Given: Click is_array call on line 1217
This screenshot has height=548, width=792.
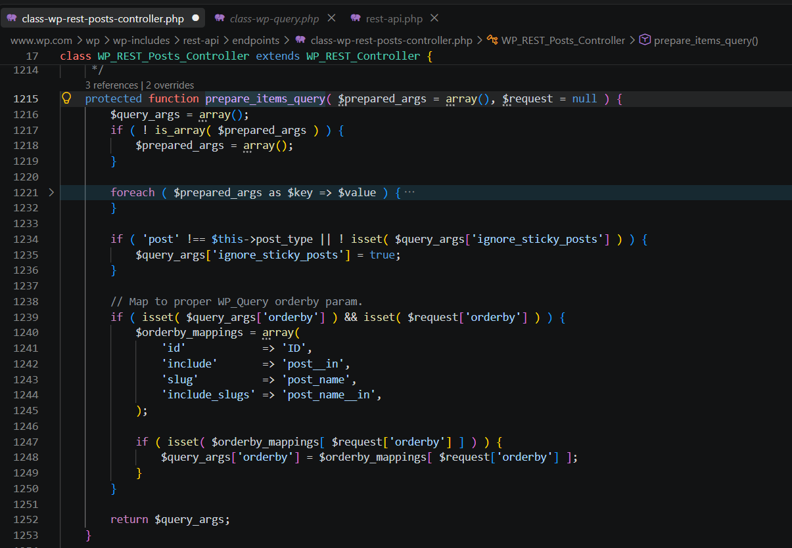Looking at the screenshot, I should (x=180, y=130).
